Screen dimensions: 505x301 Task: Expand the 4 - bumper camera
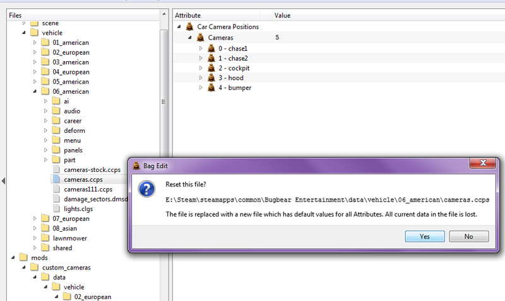click(x=201, y=88)
